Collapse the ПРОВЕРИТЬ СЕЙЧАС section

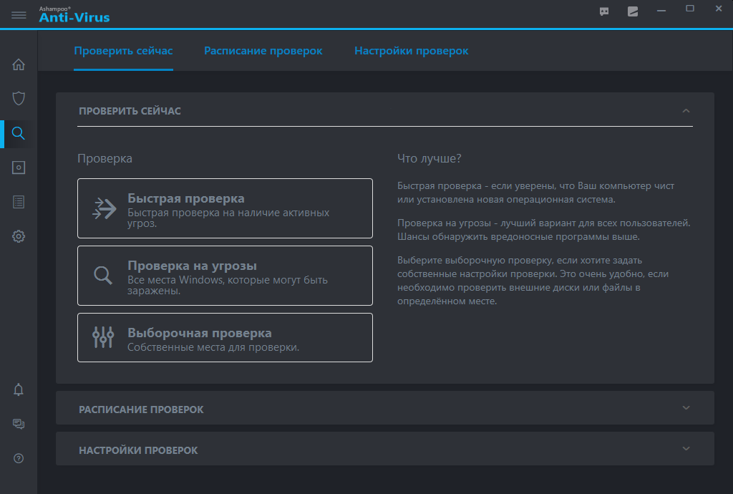[686, 111]
